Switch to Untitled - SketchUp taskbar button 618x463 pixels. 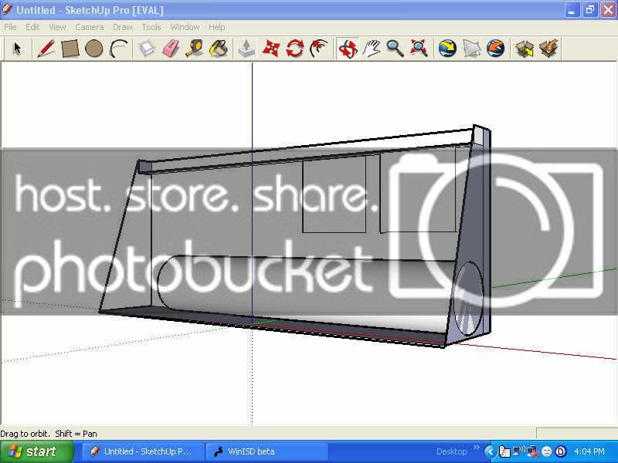pos(144,451)
